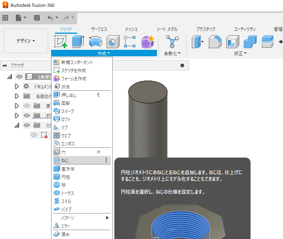Toggle root component eye visibility
This screenshot has height=239, width=283.
click(x=19, y=77)
